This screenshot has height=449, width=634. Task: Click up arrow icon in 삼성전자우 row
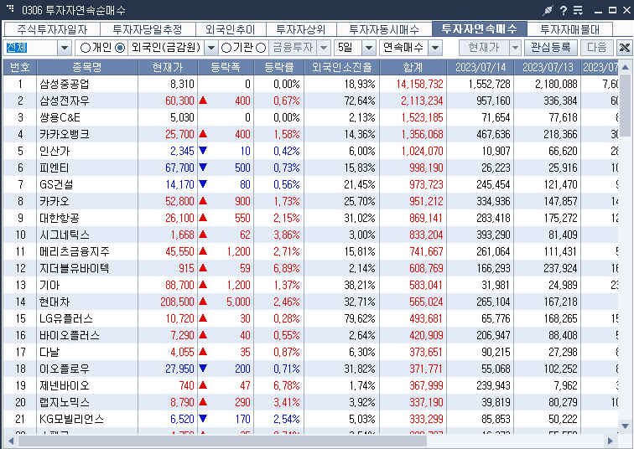[203, 101]
